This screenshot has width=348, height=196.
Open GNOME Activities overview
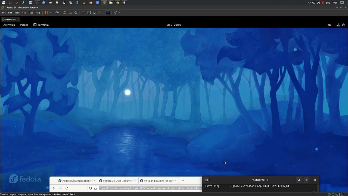[9, 25]
